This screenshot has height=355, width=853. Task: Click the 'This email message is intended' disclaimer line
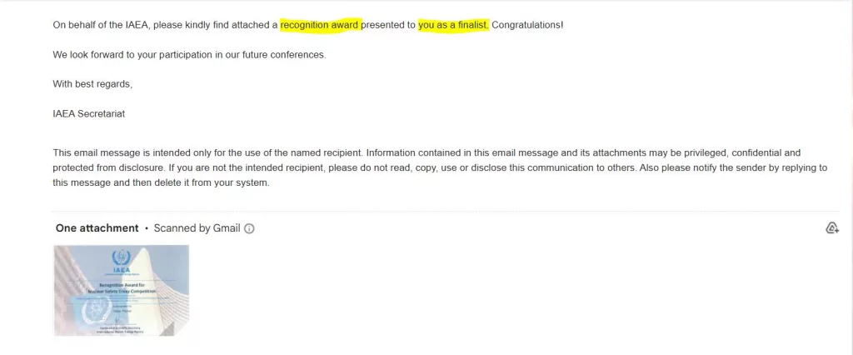click(x=426, y=153)
